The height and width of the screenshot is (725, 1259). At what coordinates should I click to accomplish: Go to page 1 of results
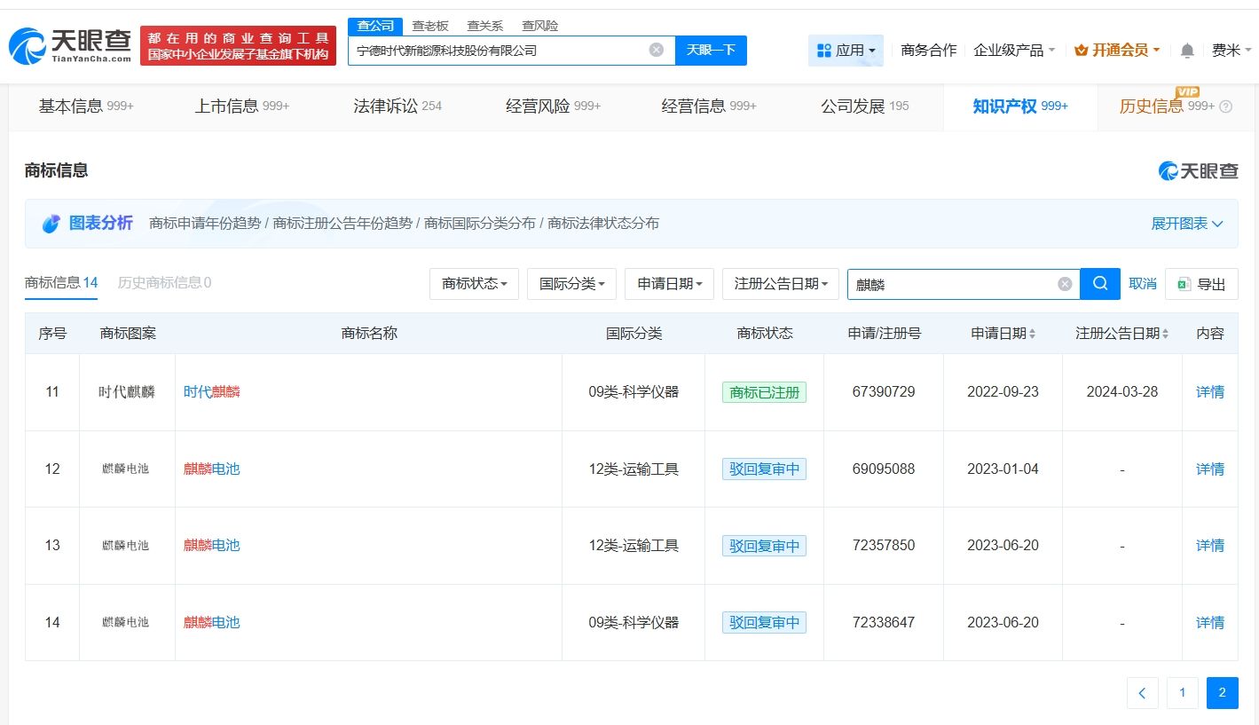coord(1182,693)
